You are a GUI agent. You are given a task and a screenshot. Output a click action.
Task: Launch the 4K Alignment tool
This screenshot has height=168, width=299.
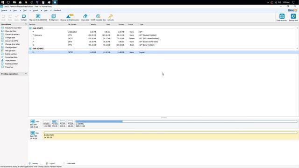(54, 17)
